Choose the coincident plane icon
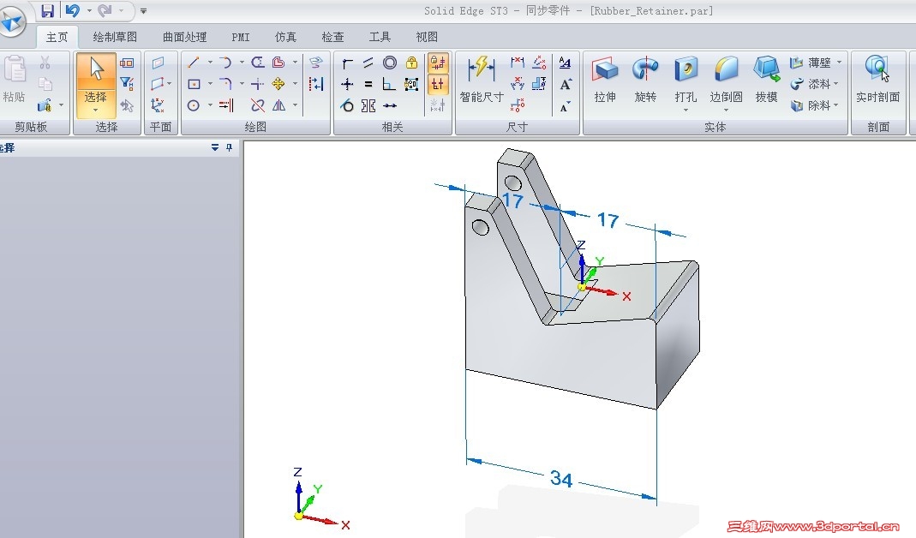916x538 pixels. [158, 63]
